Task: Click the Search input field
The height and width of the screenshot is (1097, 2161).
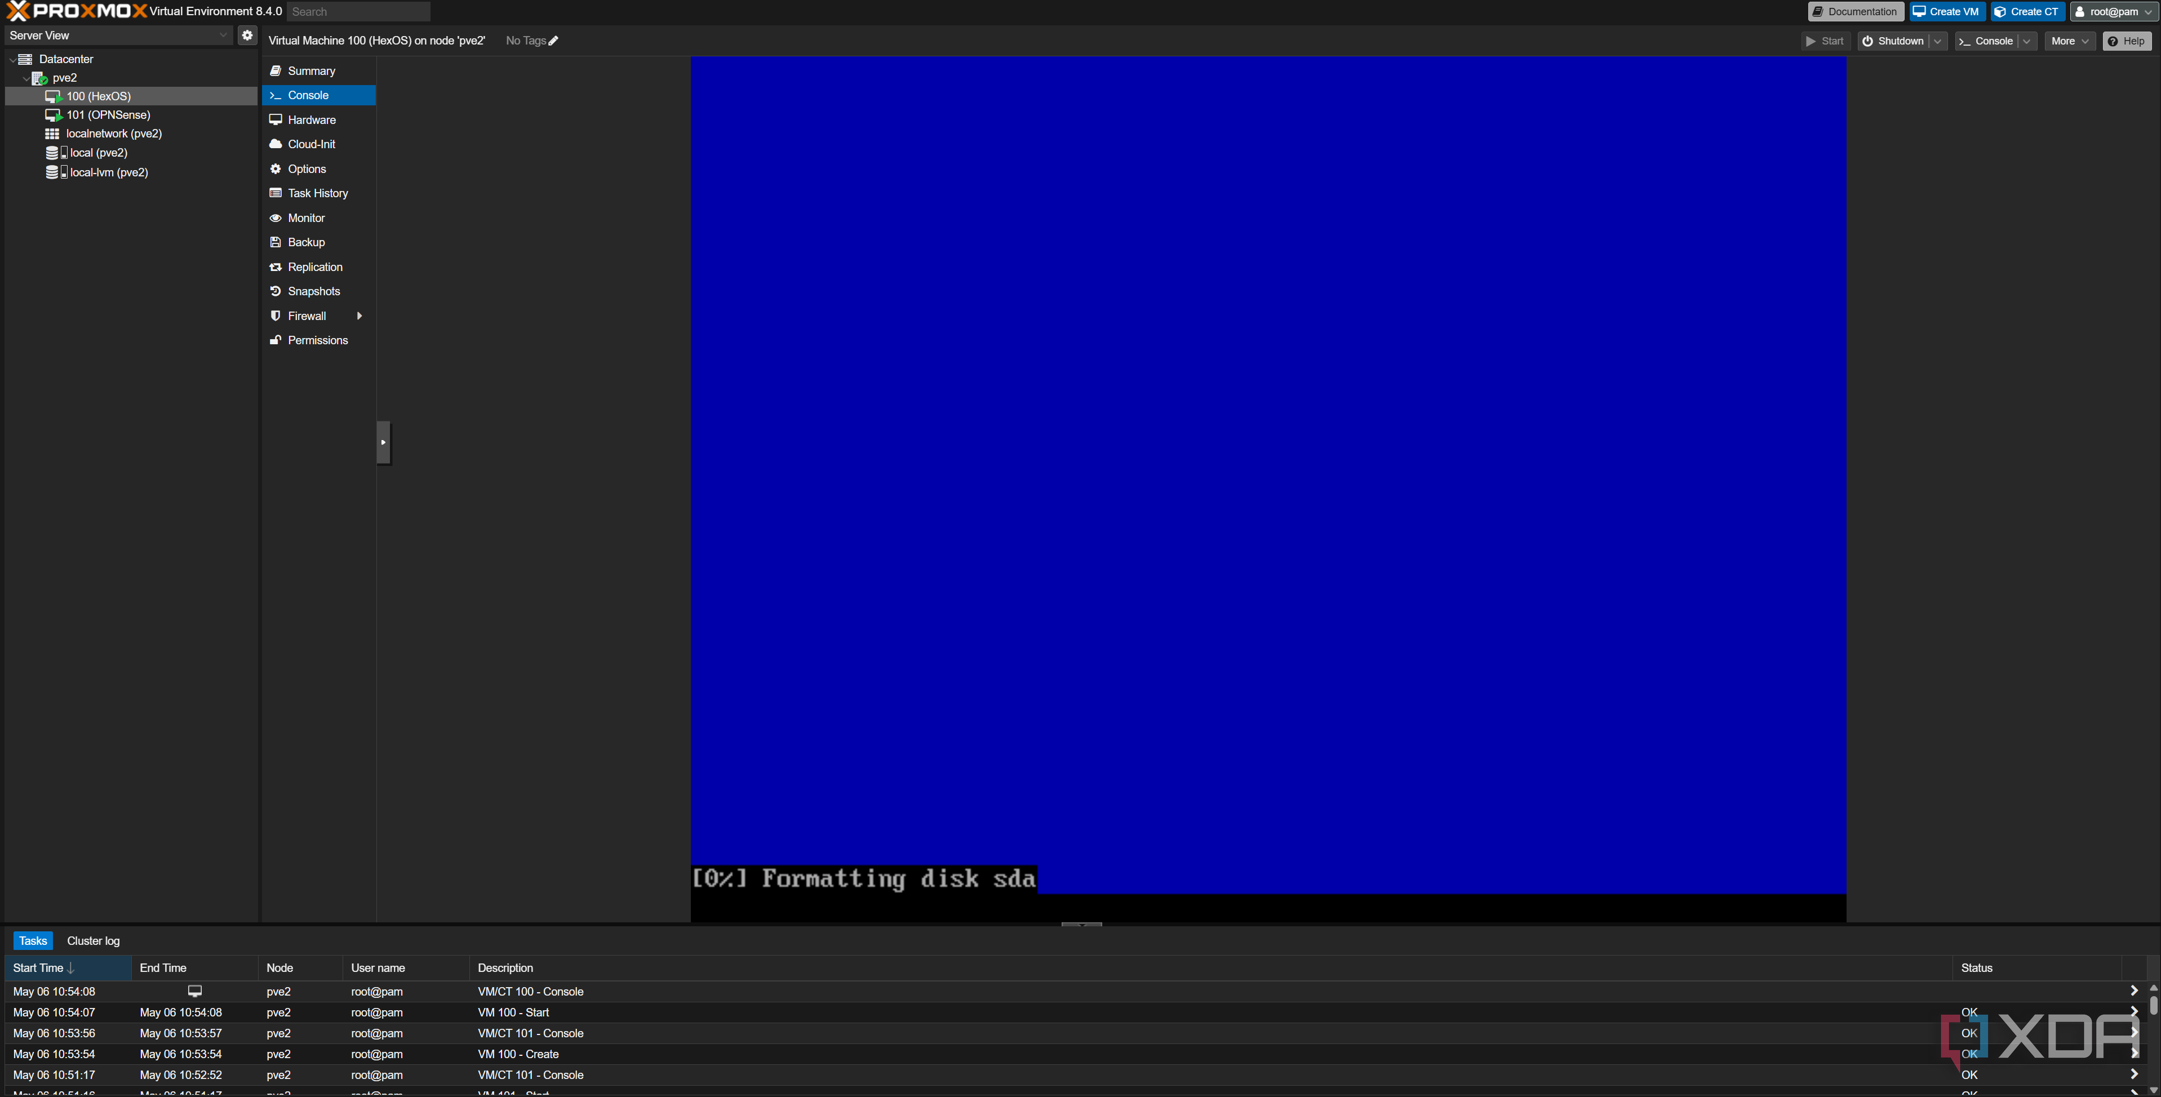Action: click(358, 12)
